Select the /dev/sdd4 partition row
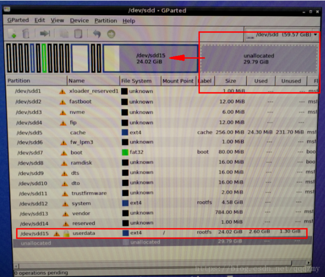The height and width of the screenshot is (277, 325). click(x=162, y=122)
